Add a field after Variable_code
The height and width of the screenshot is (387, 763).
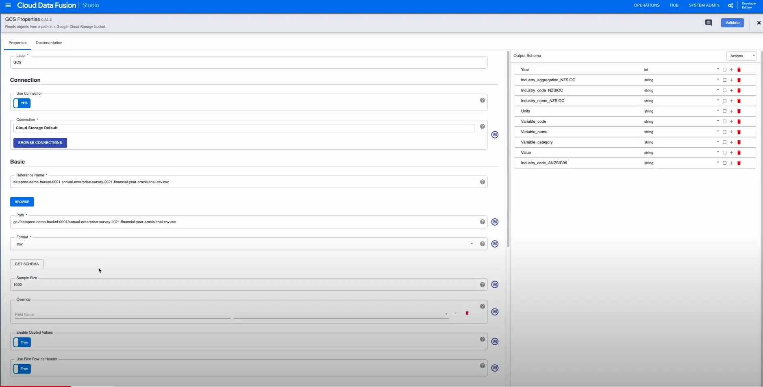732,122
